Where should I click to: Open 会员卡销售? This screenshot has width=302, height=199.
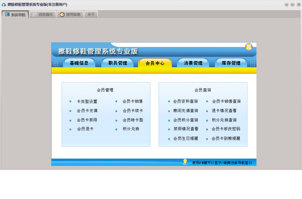click(133, 101)
